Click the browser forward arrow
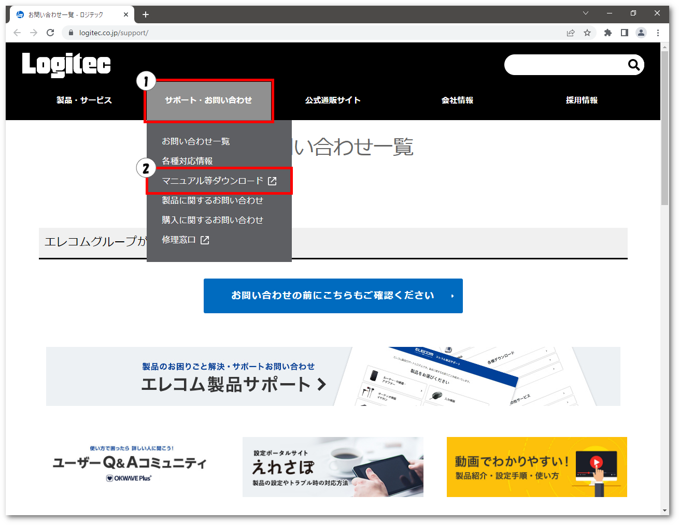The height and width of the screenshot is (525, 679). [34, 33]
